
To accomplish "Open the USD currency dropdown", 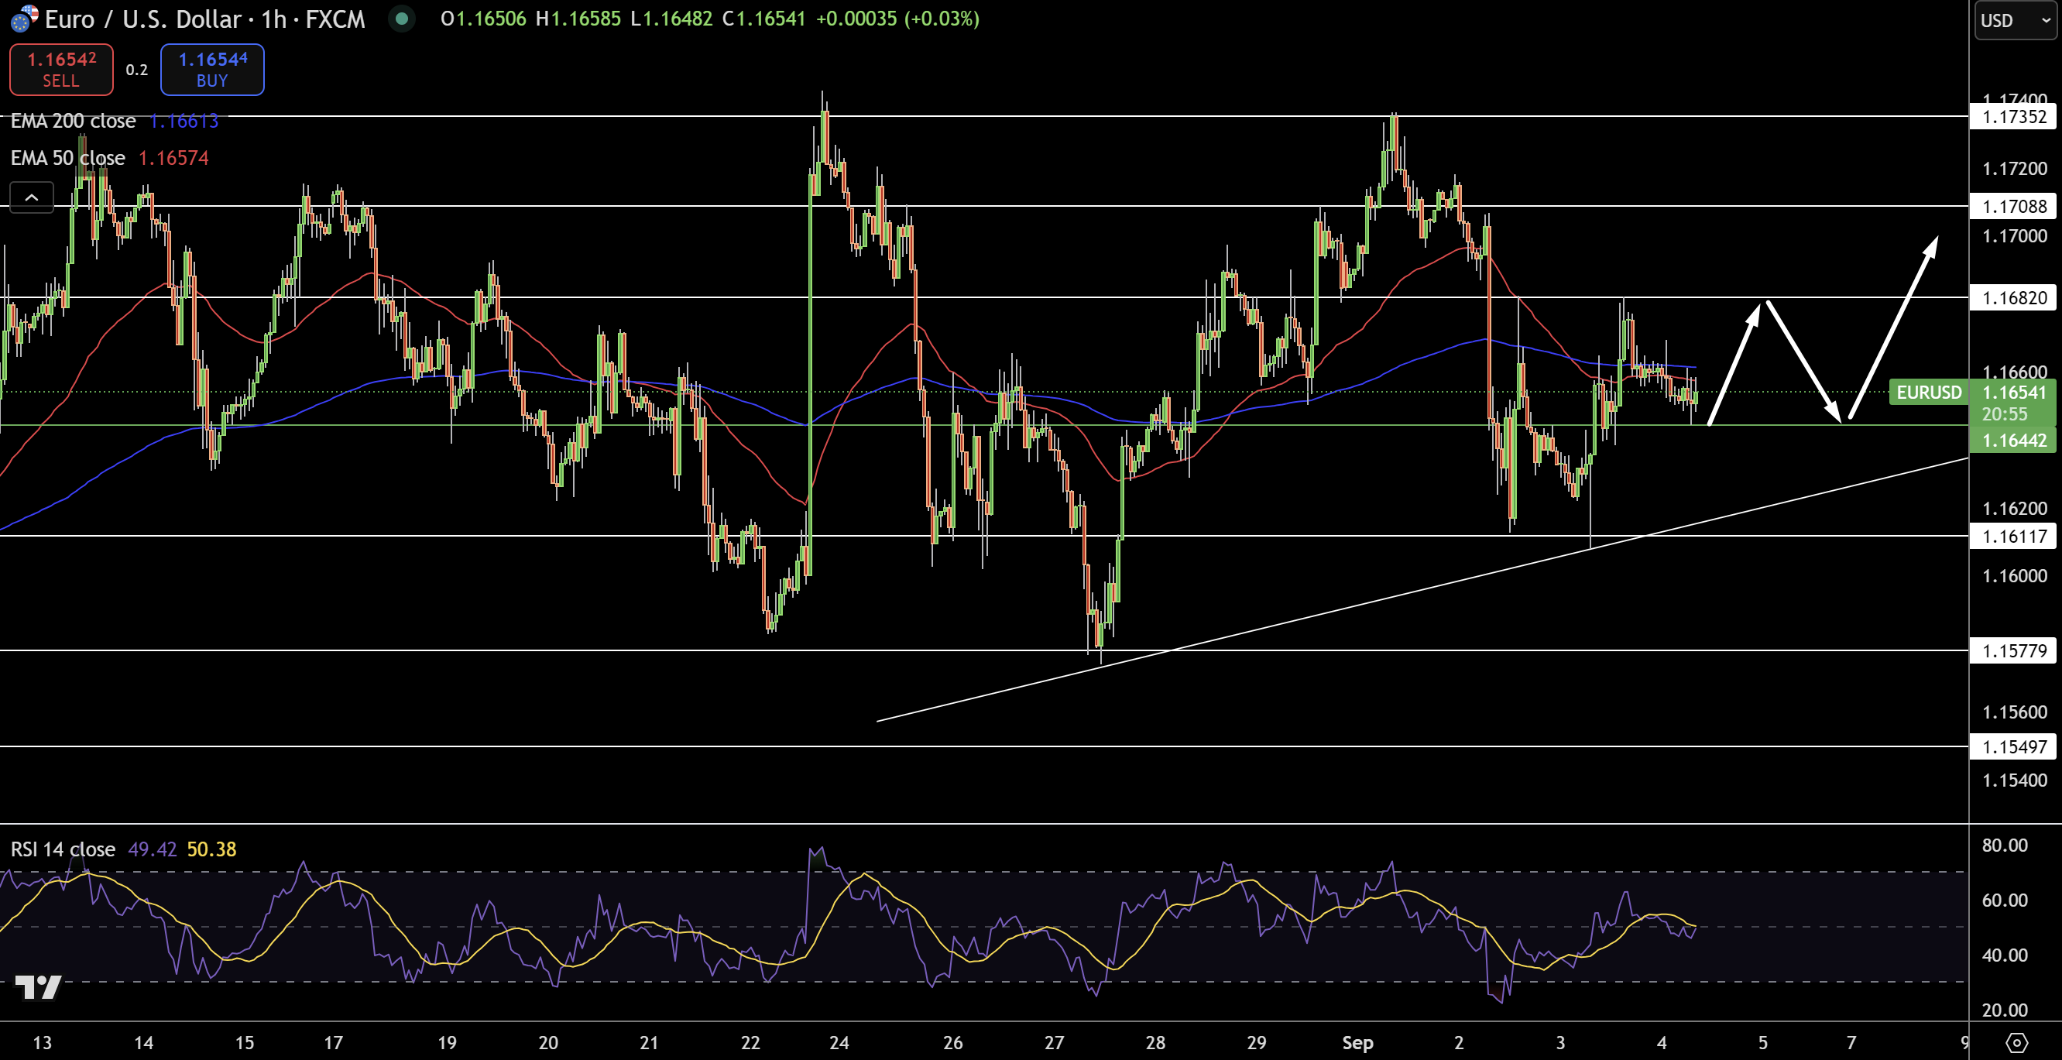I will [x=2015, y=20].
